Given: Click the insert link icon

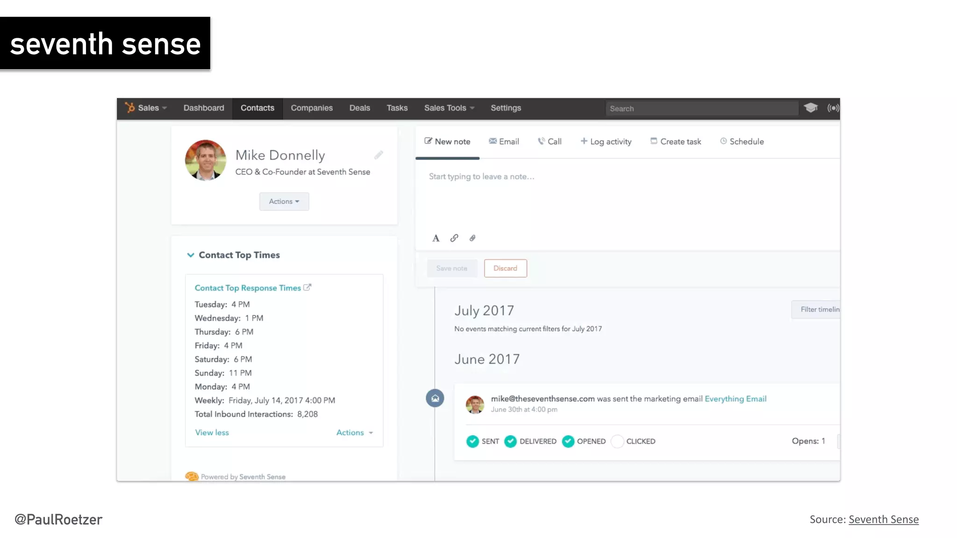Looking at the screenshot, I should [x=454, y=238].
